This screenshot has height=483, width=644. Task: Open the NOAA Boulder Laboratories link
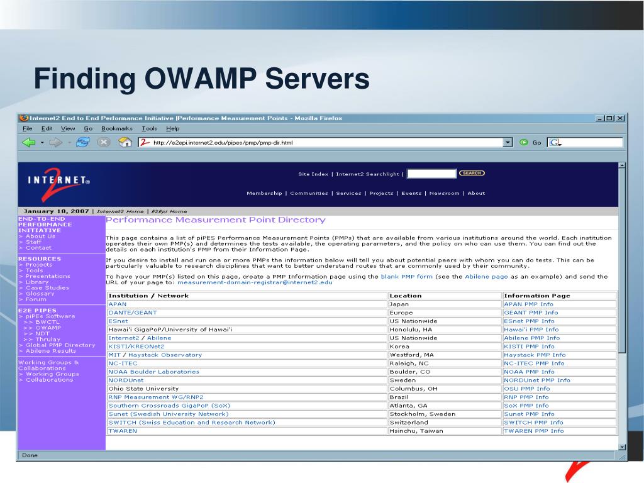(153, 372)
